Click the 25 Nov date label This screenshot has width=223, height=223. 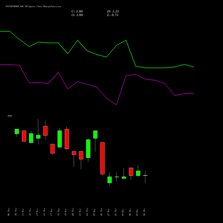pos(94,212)
